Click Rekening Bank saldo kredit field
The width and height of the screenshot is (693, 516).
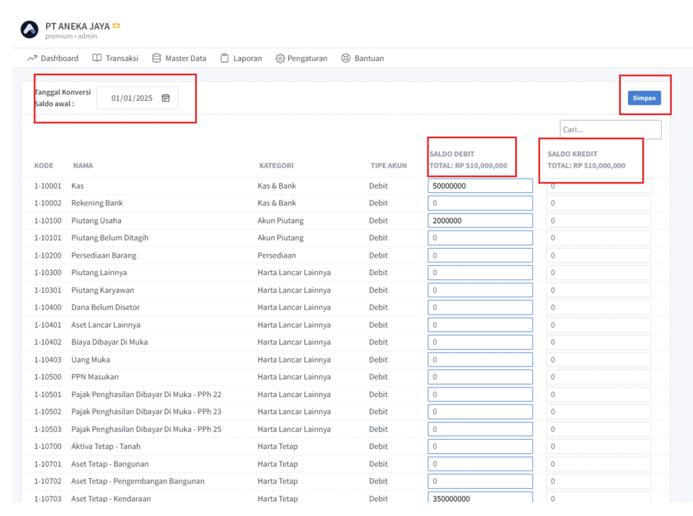tap(598, 203)
